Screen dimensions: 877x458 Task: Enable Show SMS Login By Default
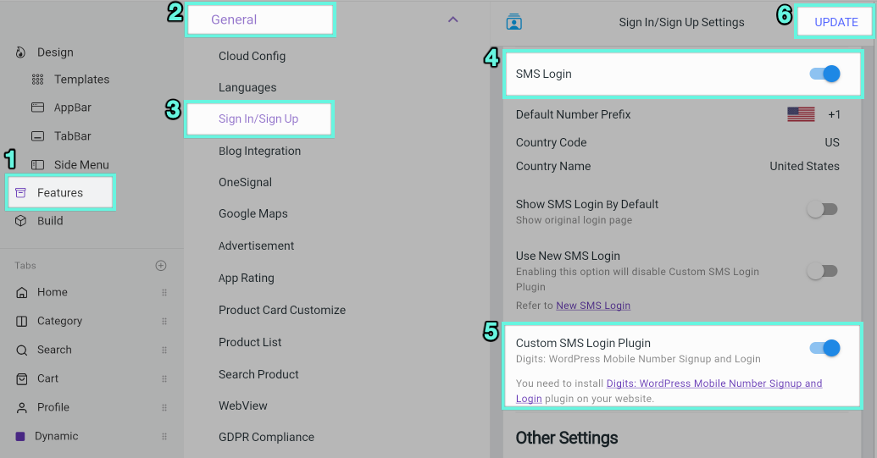822,209
